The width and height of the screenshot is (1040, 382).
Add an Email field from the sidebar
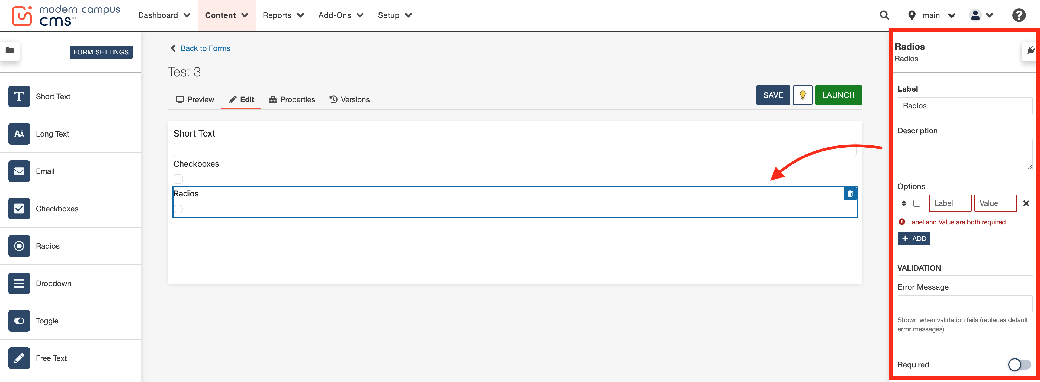coord(45,171)
